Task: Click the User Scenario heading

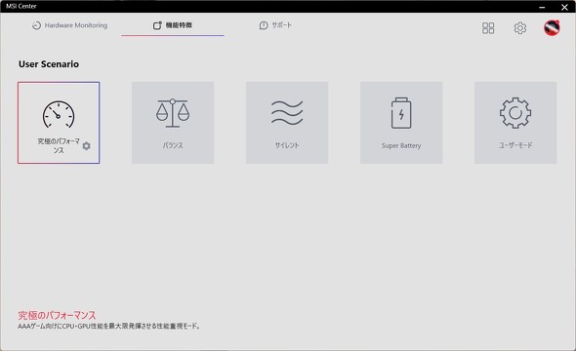Action: tap(49, 64)
